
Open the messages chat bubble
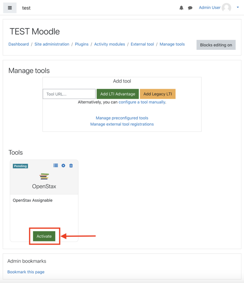[x=190, y=8]
